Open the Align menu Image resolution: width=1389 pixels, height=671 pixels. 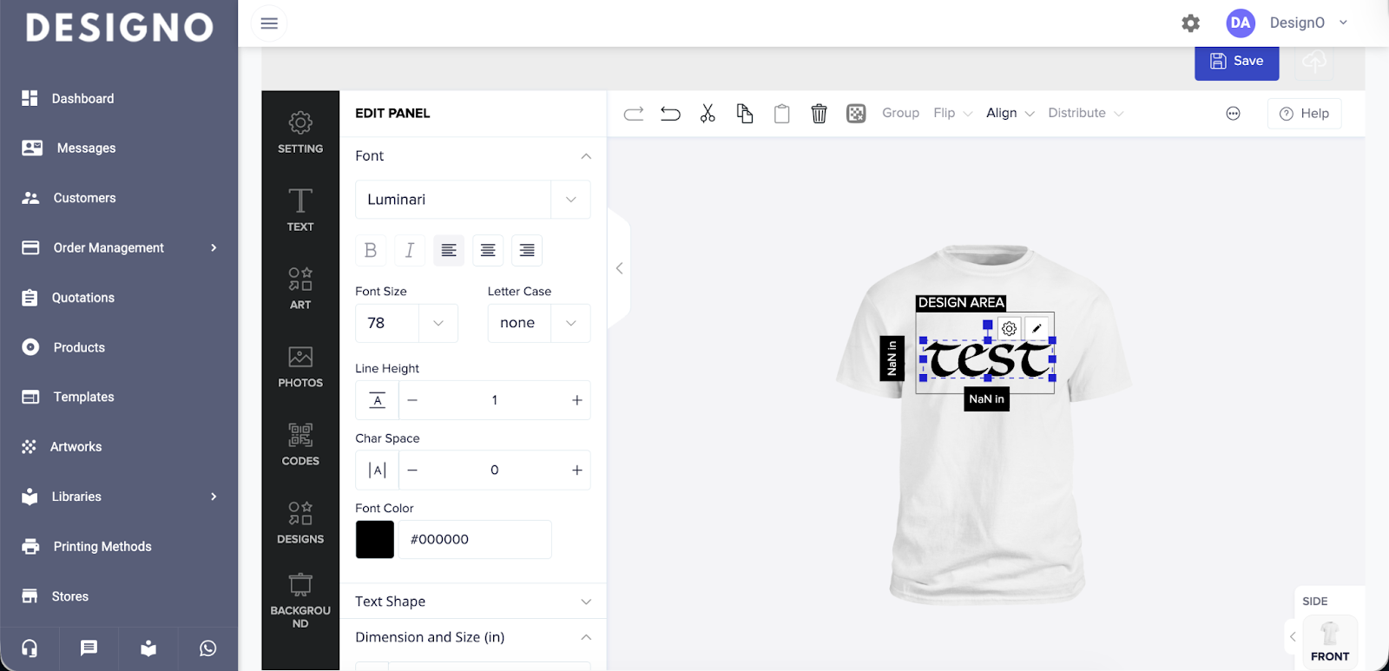(x=1010, y=113)
